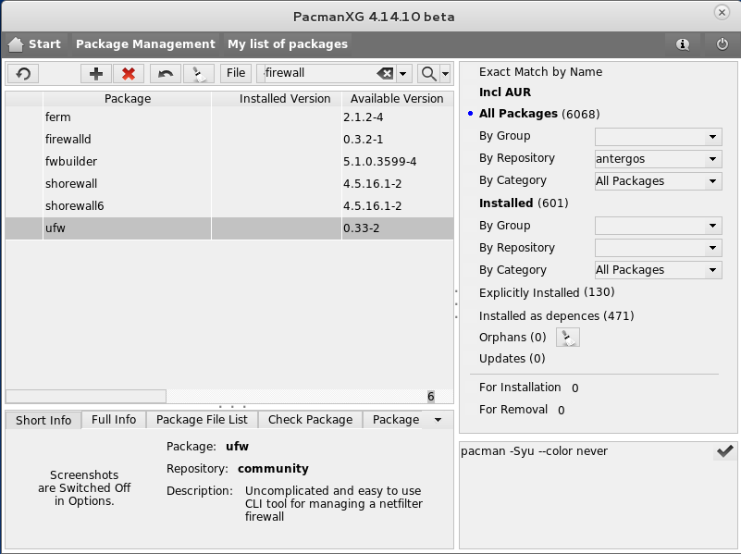The height and width of the screenshot is (554, 741).
Task: Switch to the Full Info tab
Action: [x=114, y=420]
